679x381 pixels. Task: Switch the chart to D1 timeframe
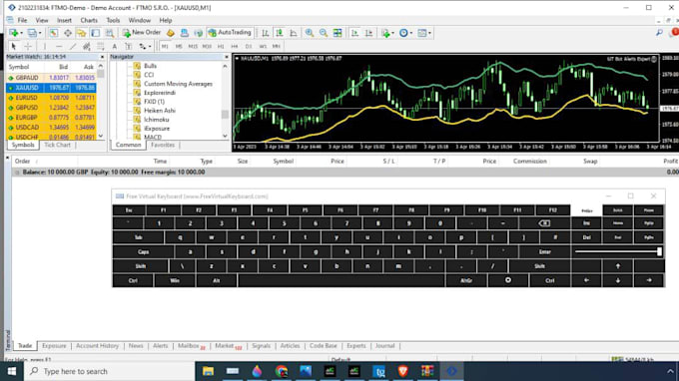[249, 46]
